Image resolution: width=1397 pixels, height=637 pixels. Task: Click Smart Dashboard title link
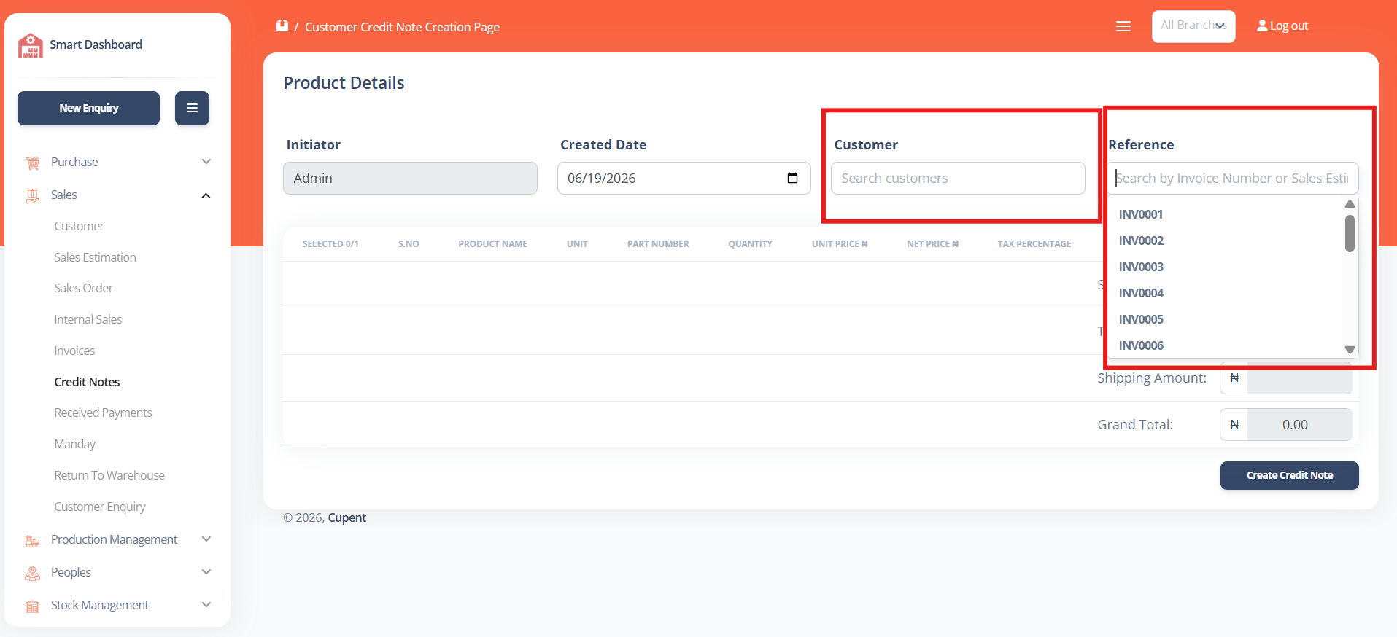pos(96,44)
